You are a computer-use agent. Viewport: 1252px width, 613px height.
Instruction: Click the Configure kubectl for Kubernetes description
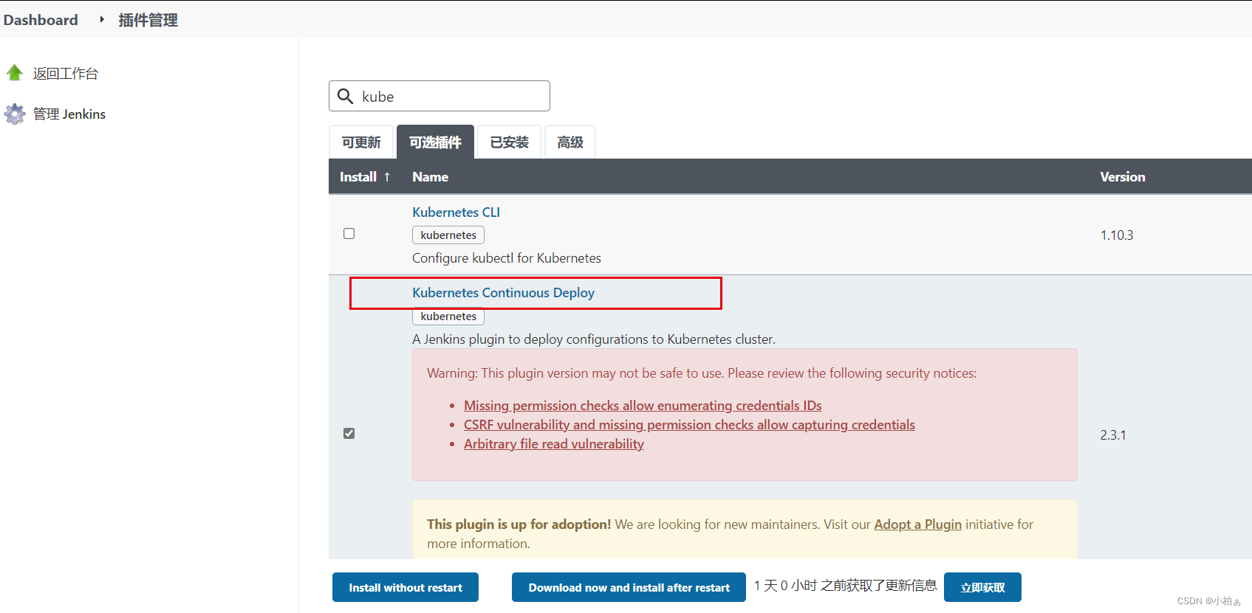click(507, 258)
